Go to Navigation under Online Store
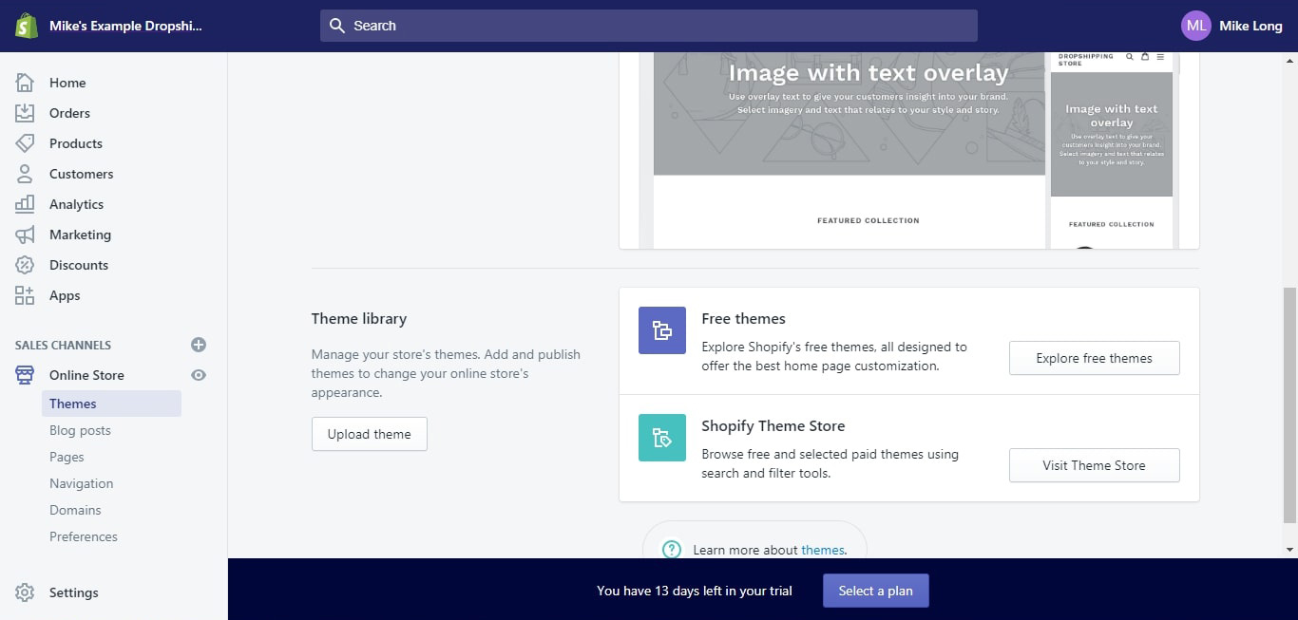 (x=81, y=483)
